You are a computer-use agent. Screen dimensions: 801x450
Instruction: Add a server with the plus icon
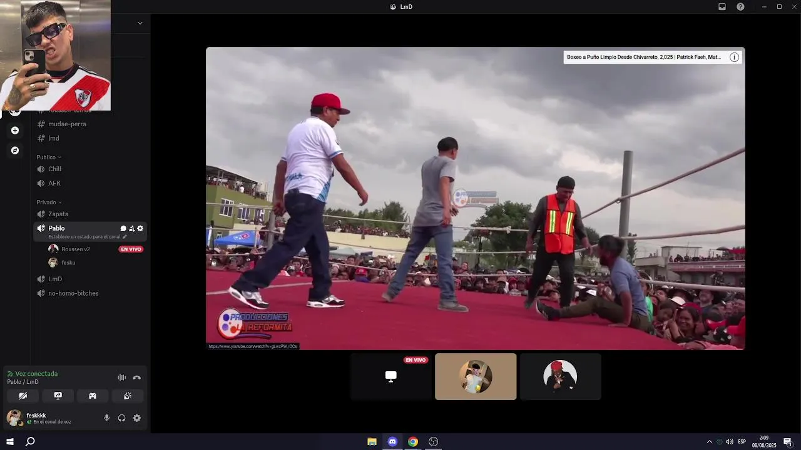(x=15, y=131)
